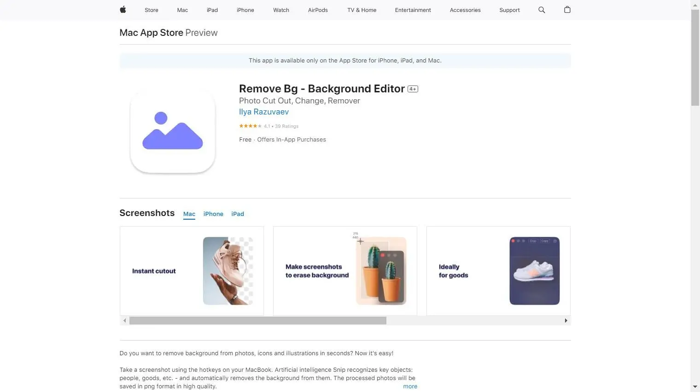Image resolution: width=700 pixels, height=392 pixels.
Task: Select the Mac screenshots tab
Action: pyautogui.click(x=189, y=214)
